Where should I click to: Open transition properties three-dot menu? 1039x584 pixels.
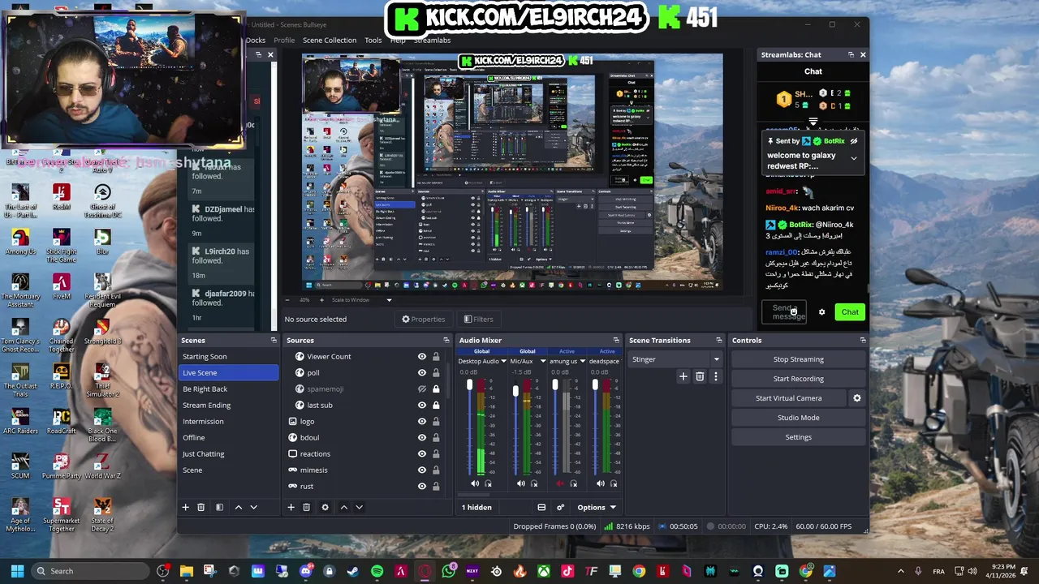point(715,376)
